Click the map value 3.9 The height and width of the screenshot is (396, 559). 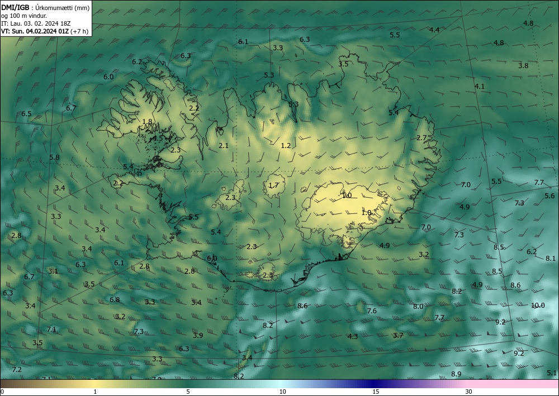[198, 336]
